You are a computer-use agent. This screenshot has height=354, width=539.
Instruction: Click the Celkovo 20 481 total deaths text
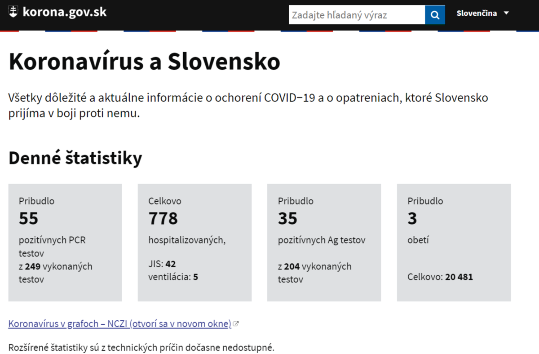(440, 277)
